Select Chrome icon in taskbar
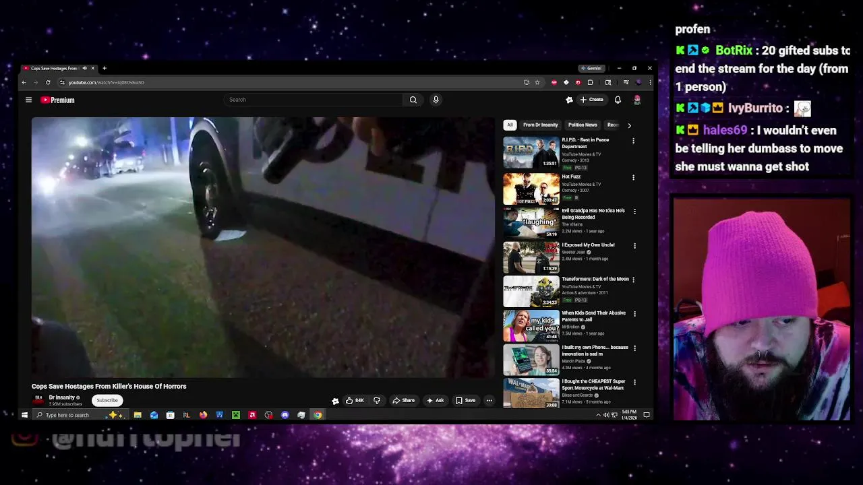The image size is (863, 485). pos(318,415)
